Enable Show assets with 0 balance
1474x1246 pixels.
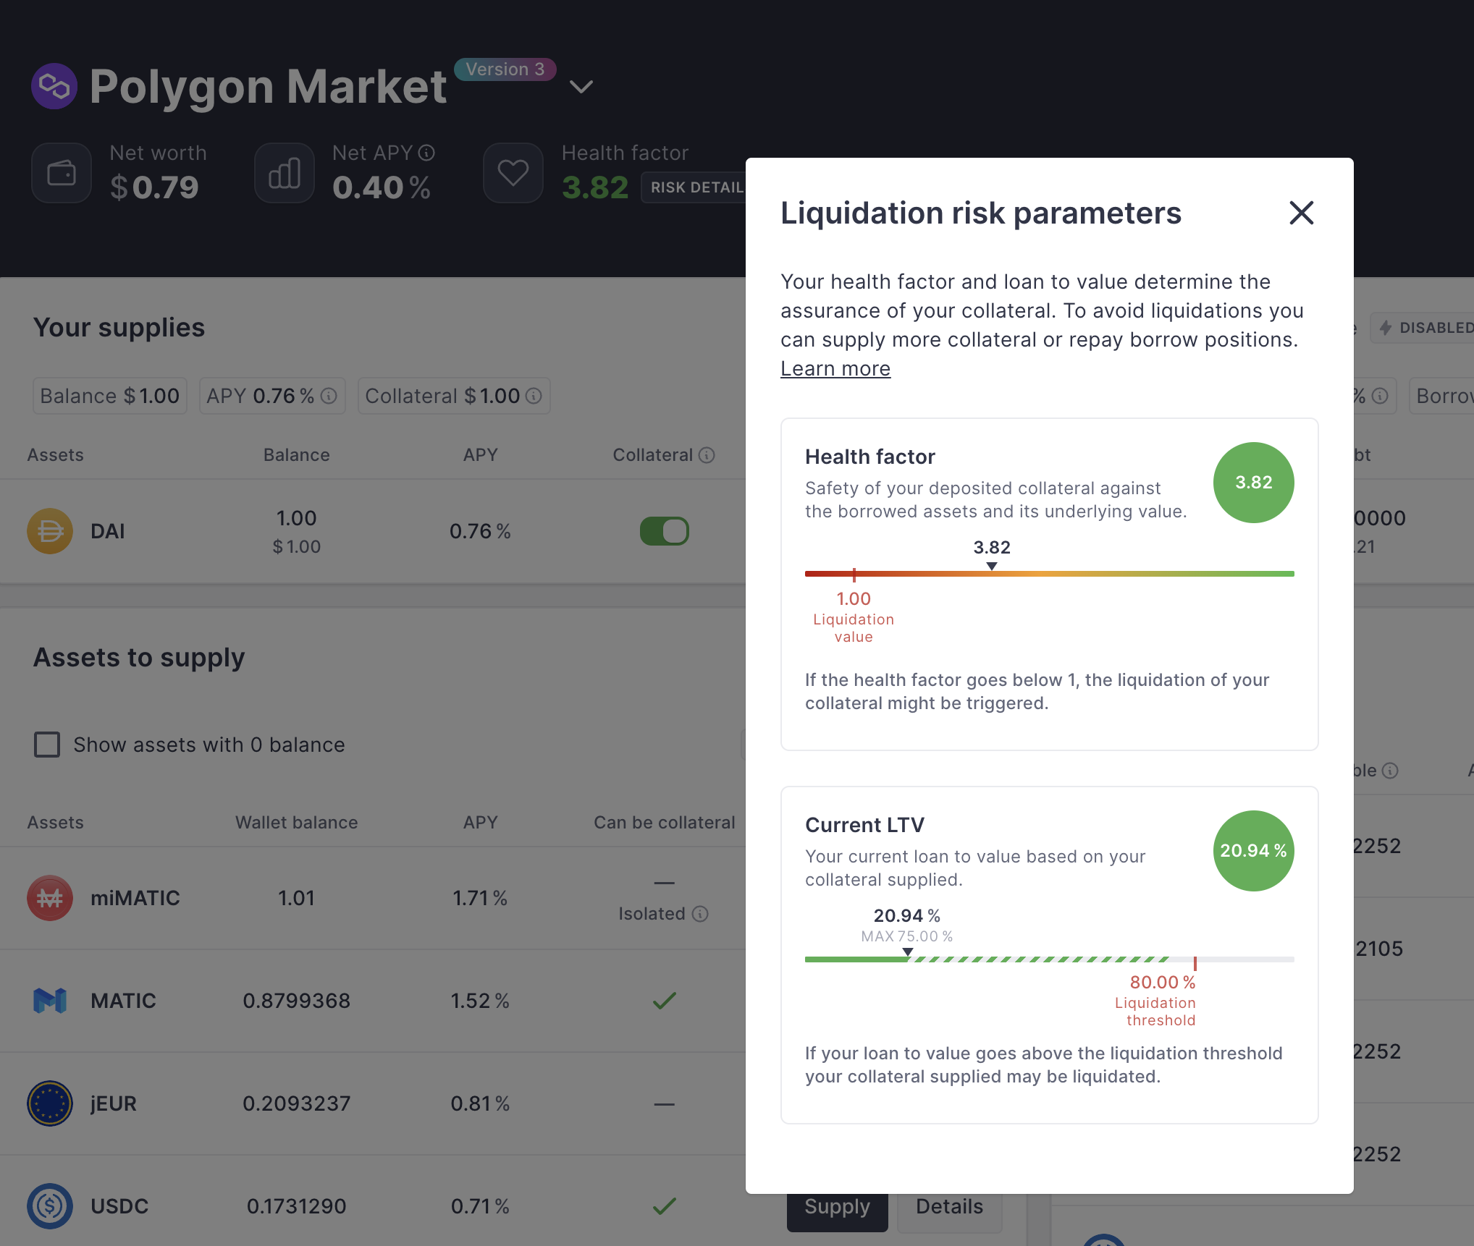(46, 745)
